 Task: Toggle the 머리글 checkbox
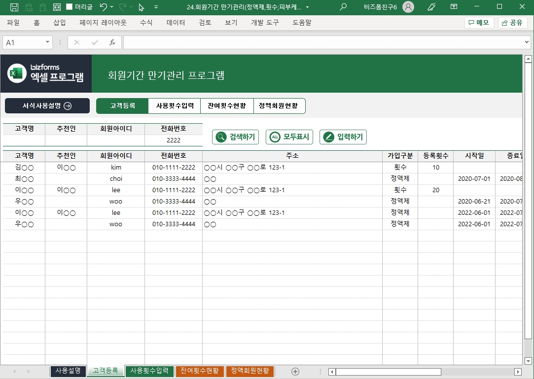(69, 7)
